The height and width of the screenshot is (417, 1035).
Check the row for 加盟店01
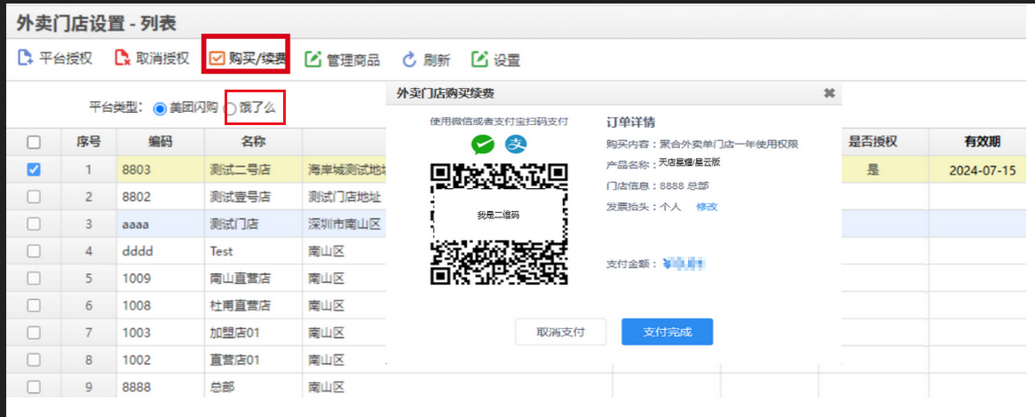coord(34,333)
